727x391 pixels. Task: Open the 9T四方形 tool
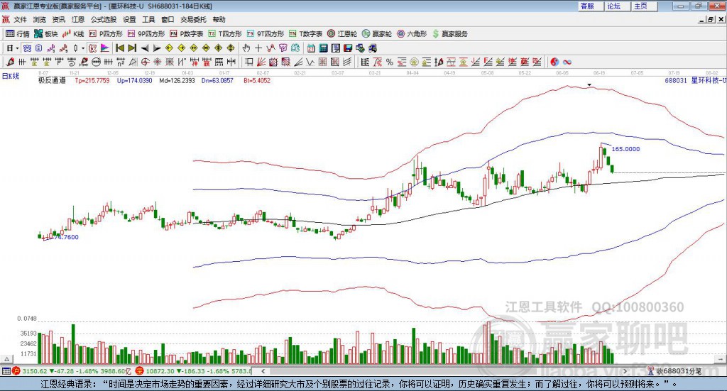tap(266, 34)
